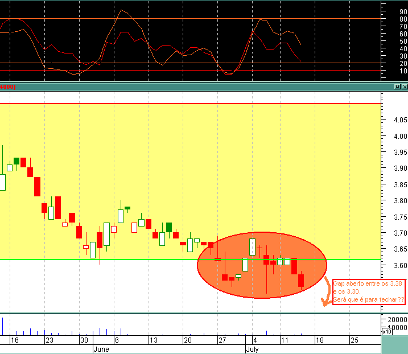Click the 3.80 price scale label
This screenshot has height=354, width=408.
tap(401, 201)
